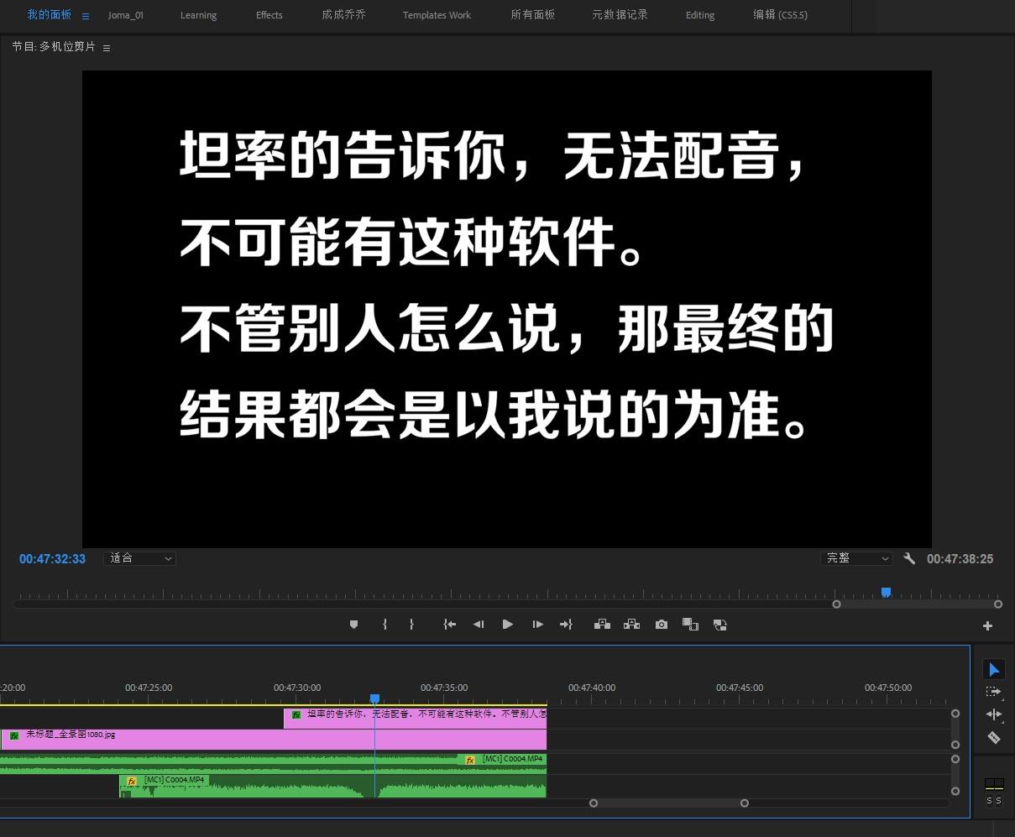This screenshot has height=837, width=1015.
Task: Choose the Track Select Forward tool
Action: (992, 691)
